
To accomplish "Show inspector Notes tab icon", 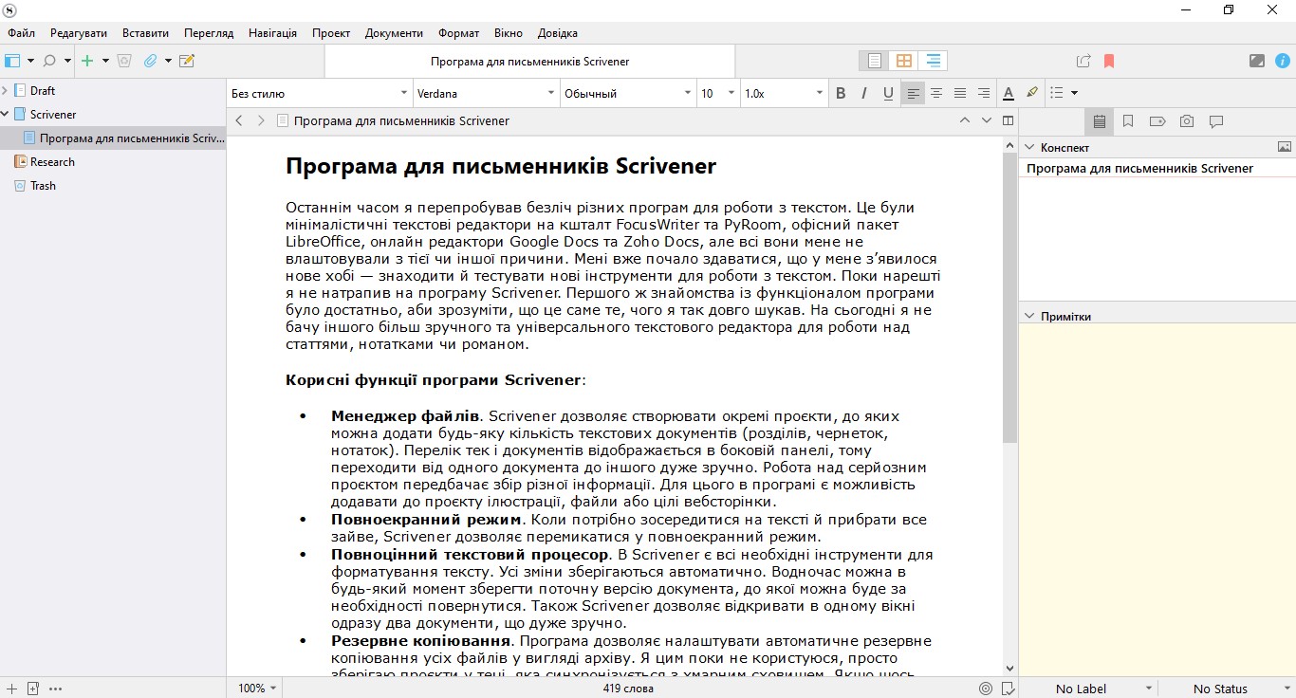I will tap(1100, 121).
